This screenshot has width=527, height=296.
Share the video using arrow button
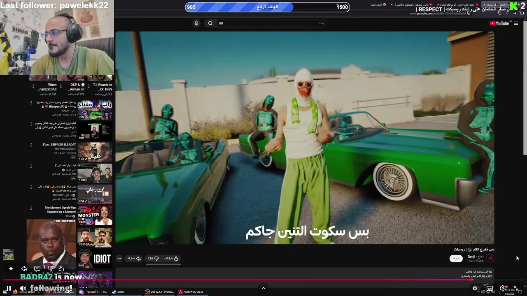pyautogui.click(x=134, y=259)
